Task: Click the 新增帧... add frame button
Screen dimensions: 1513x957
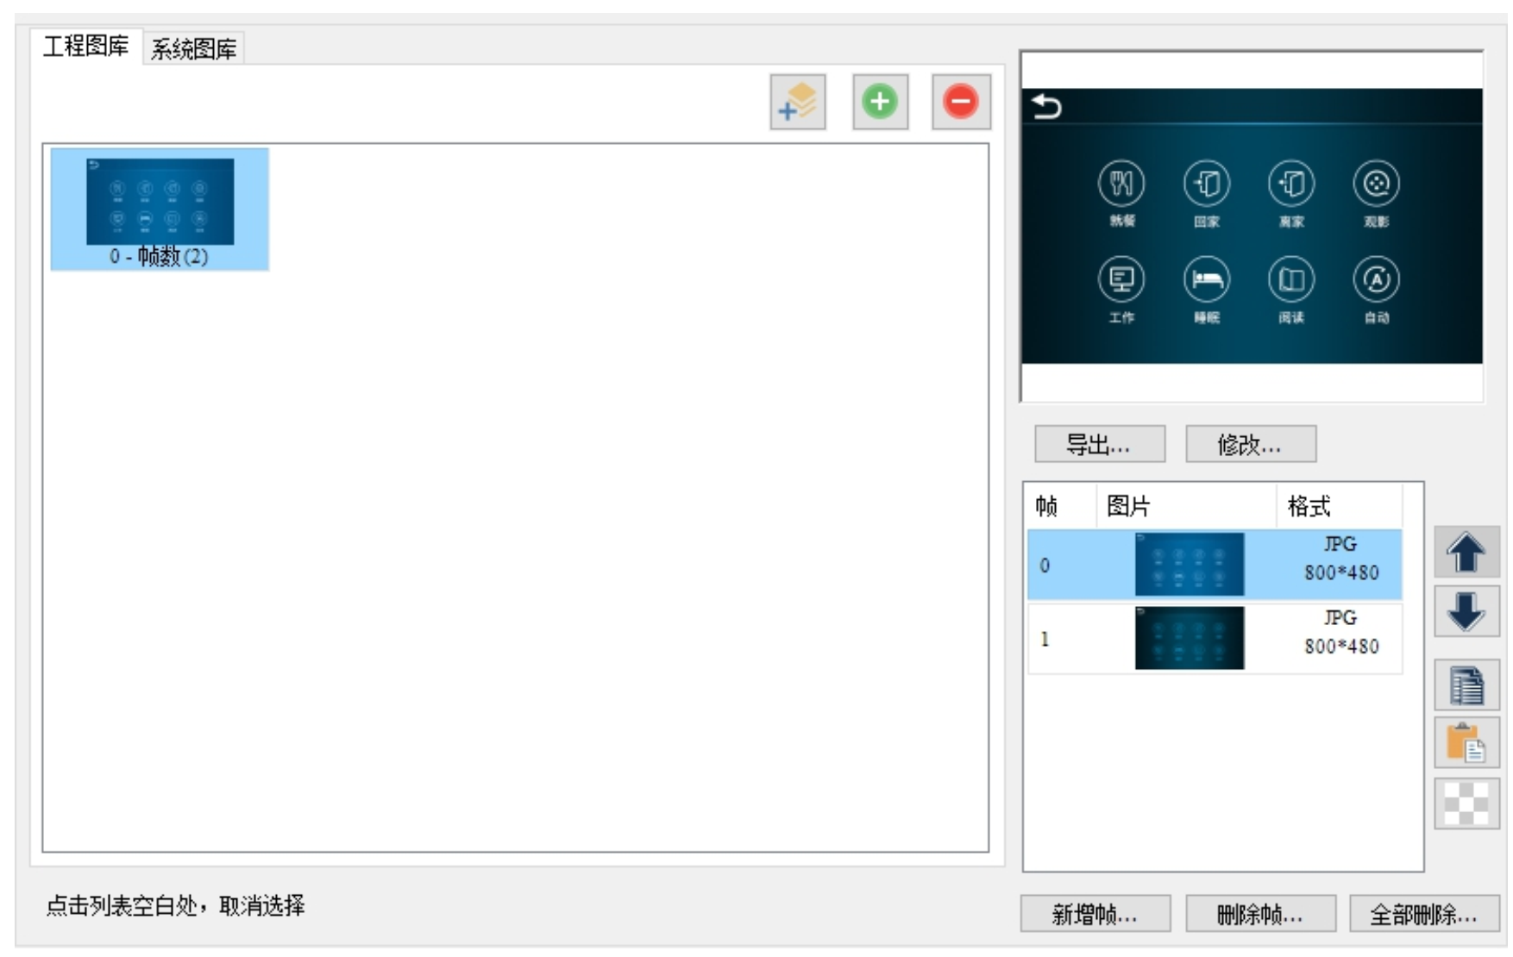Action: click(1095, 914)
